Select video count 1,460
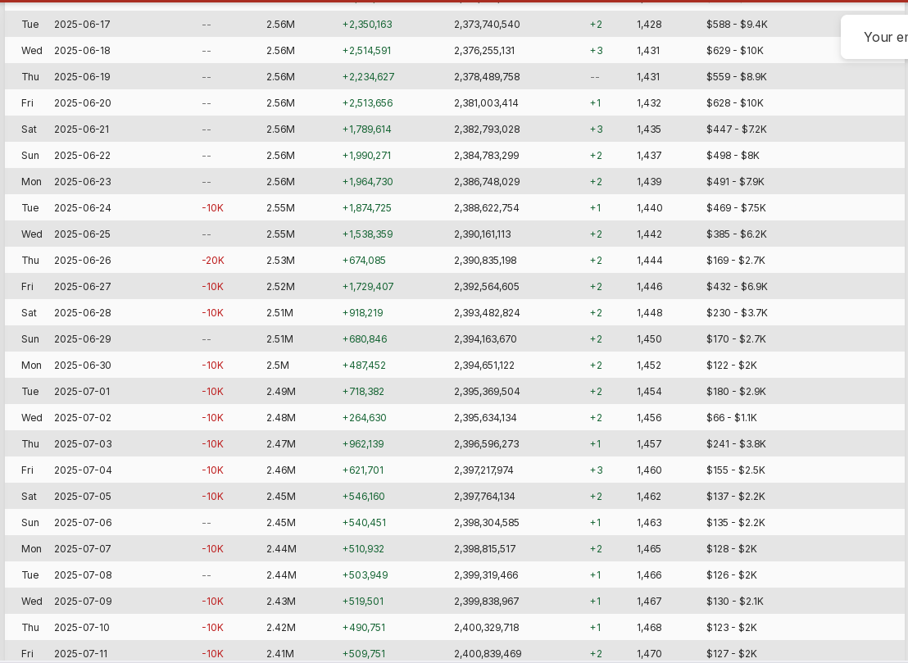908x663 pixels. pos(650,470)
